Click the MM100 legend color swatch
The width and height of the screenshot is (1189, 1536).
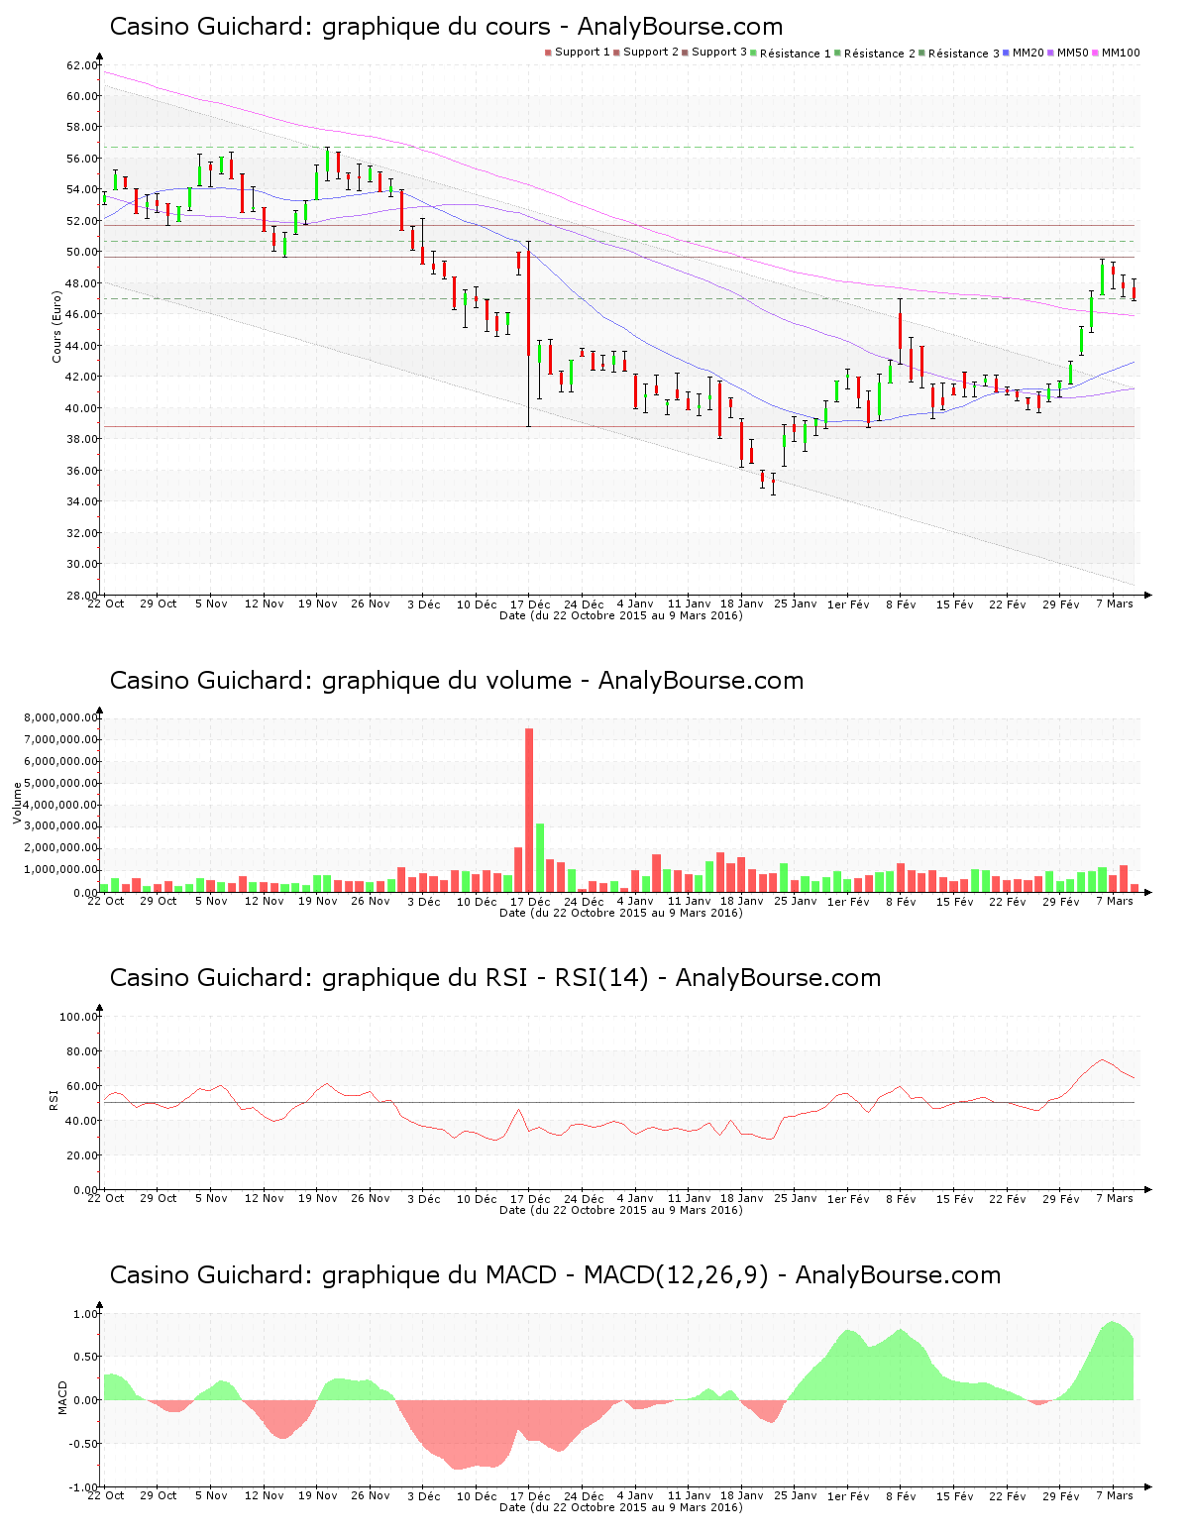pos(1095,53)
